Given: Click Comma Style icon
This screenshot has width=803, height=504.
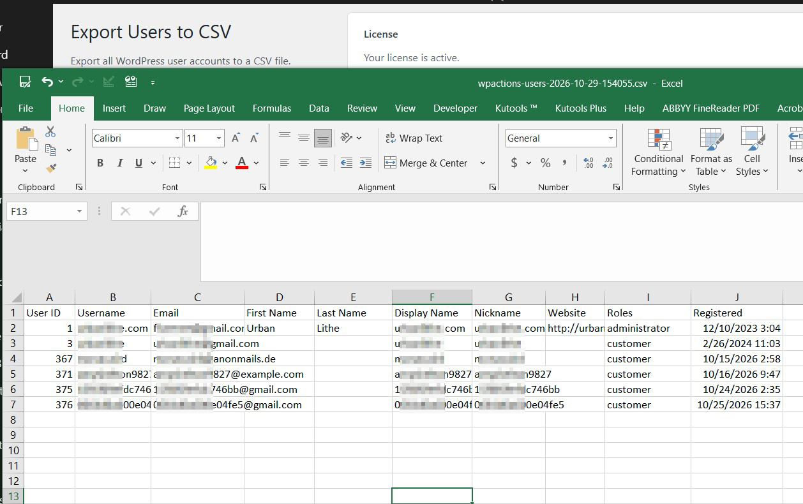Looking at the screenshot, I should 565,163.
